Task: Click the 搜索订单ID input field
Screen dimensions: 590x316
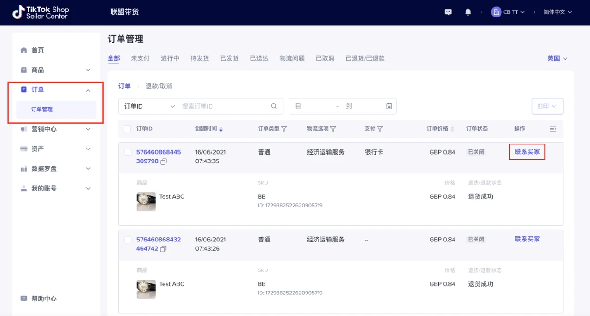Action: coord(221,106)
